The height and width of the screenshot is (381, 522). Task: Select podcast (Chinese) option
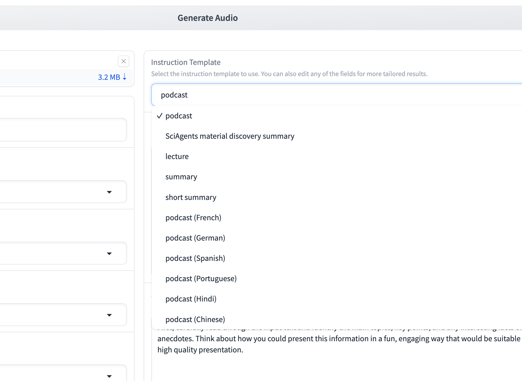coord(195,319)
